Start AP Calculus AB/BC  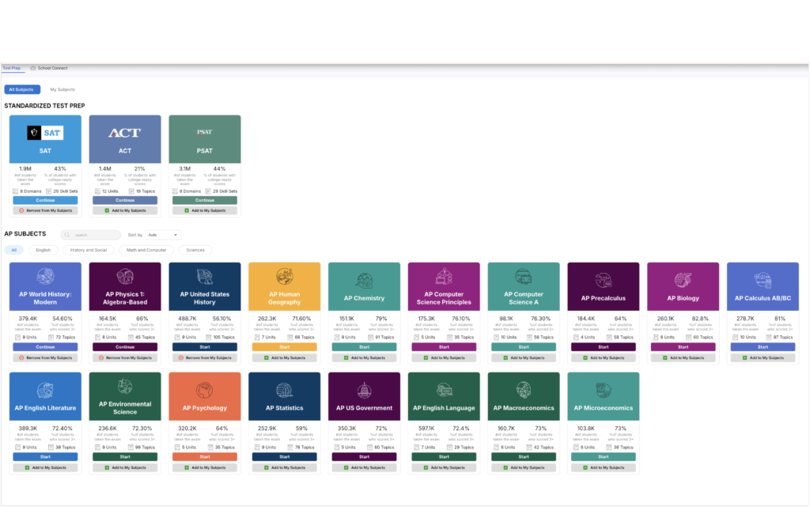[x=763, y=347]
